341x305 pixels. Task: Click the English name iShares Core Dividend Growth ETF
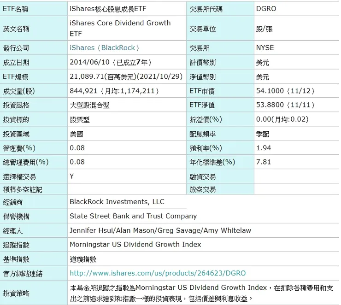[120, 28]
